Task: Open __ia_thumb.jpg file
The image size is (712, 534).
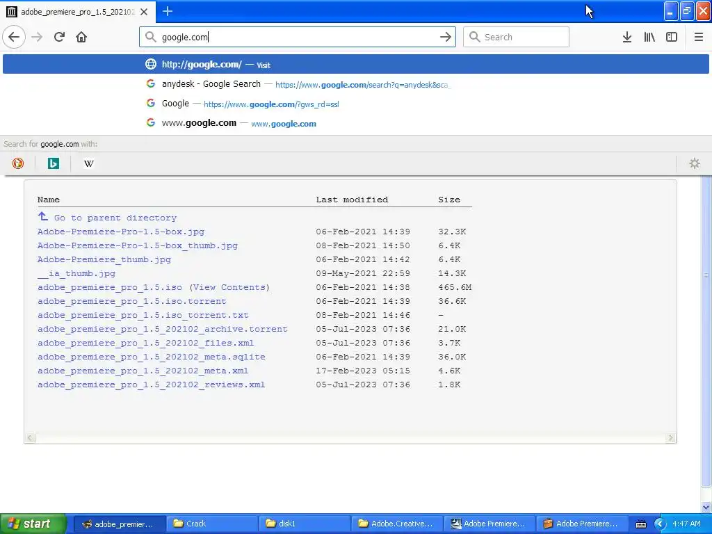Action: click(x=76, y=273)
